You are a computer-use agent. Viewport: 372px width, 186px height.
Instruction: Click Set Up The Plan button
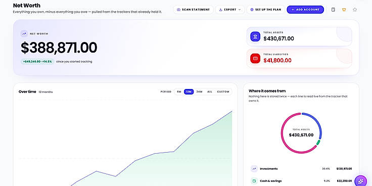click(266, 10)
